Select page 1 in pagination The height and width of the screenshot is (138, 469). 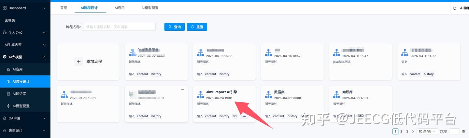[395, 132]
